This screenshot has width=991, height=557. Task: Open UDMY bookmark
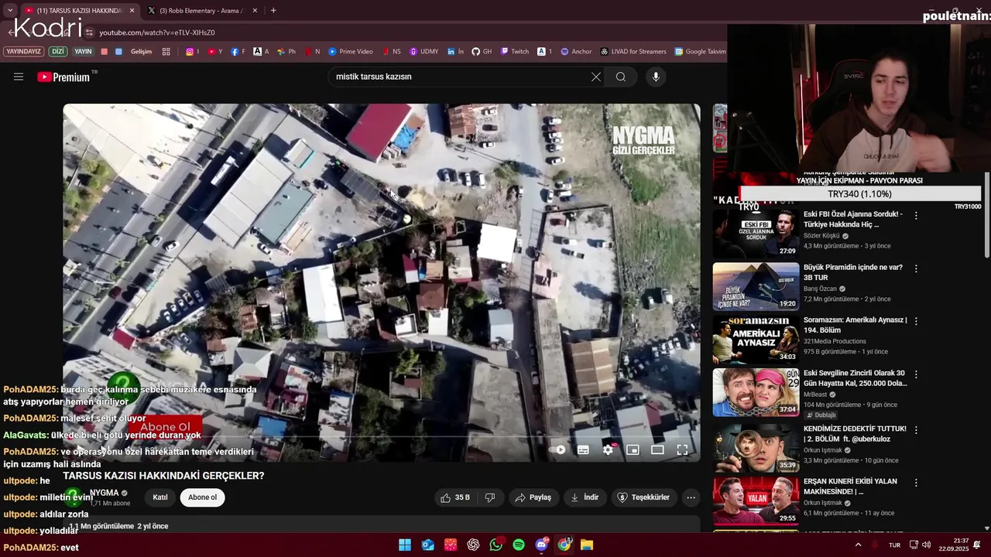click(x=423, y=52)
